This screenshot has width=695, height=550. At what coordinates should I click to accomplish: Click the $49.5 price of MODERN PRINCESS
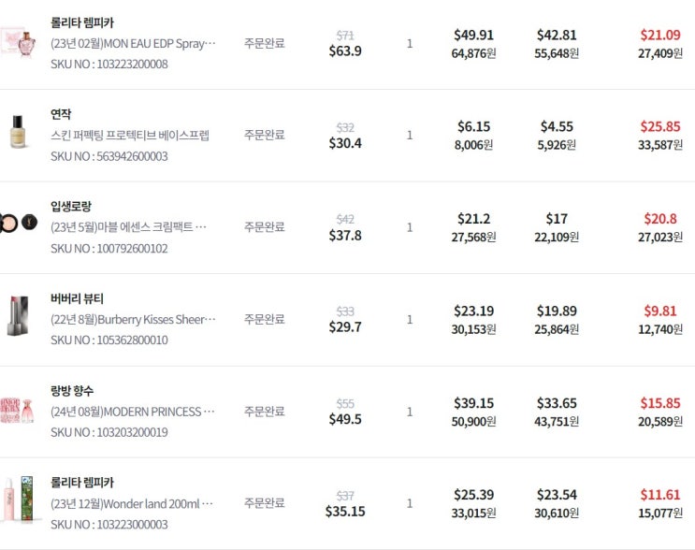345,419
